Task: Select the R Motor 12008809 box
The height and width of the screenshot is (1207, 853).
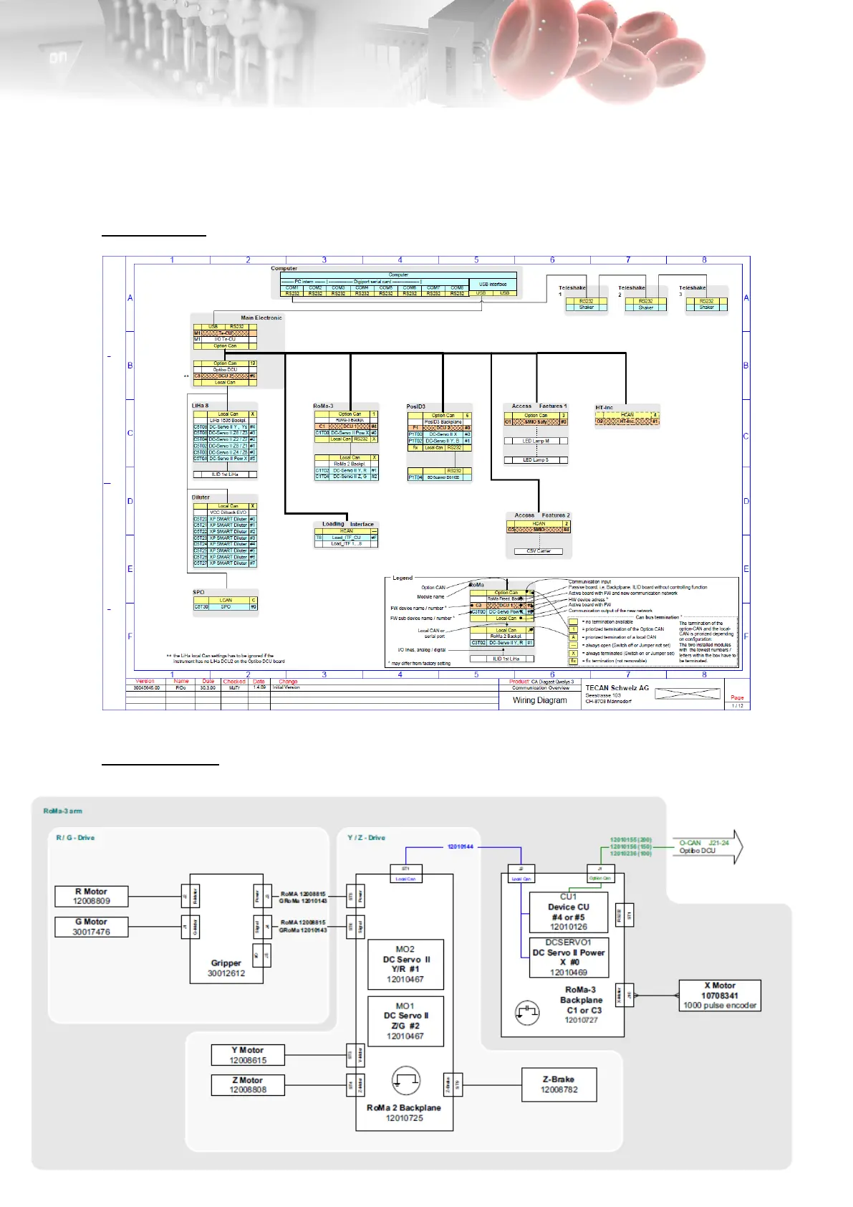Action: (92, 896)
